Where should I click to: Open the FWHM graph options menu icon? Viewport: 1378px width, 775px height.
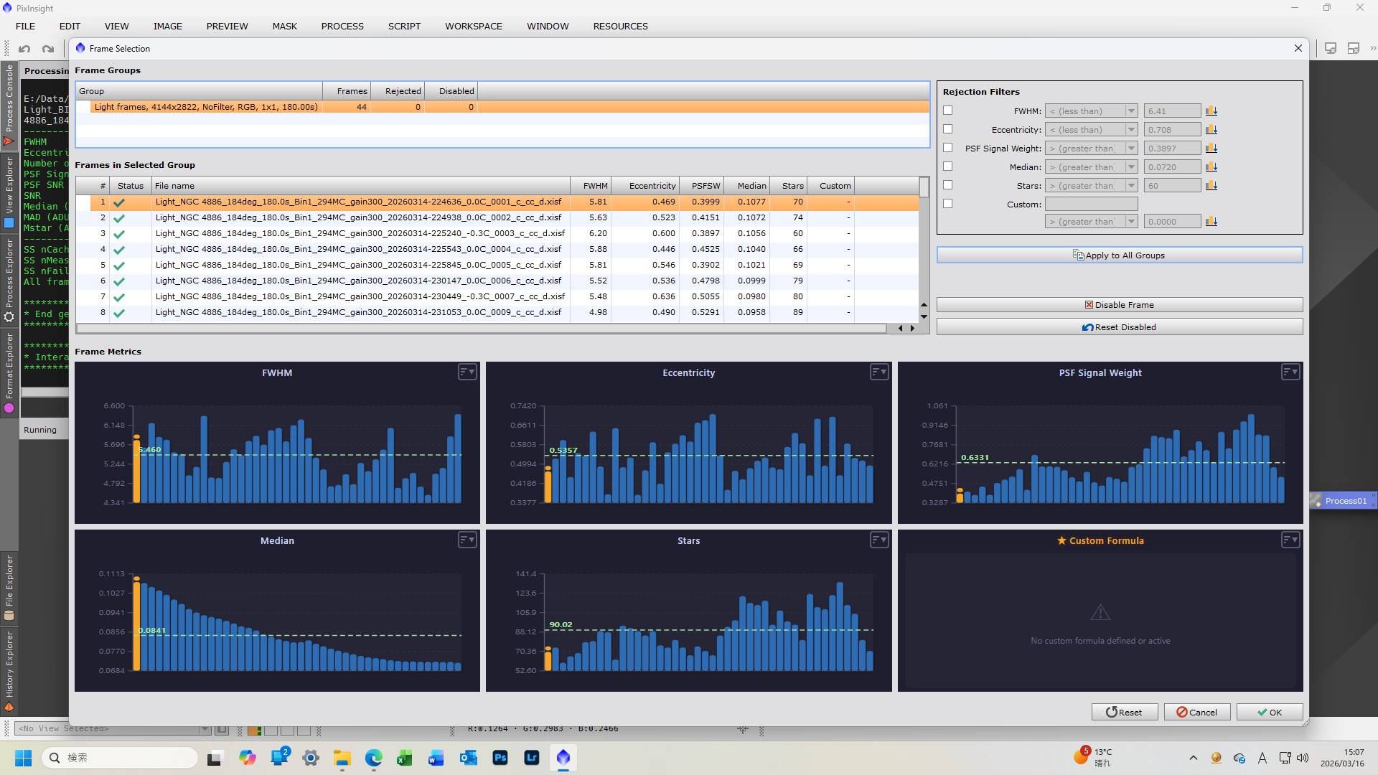click(x=467, y=372)
